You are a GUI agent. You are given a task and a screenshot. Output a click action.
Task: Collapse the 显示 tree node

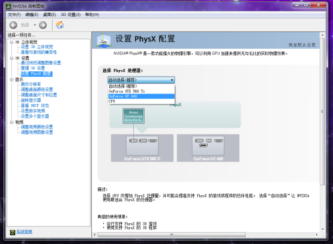click(x=11, y=79)
